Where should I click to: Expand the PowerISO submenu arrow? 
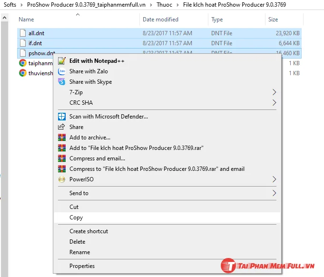tap(274, 179)
